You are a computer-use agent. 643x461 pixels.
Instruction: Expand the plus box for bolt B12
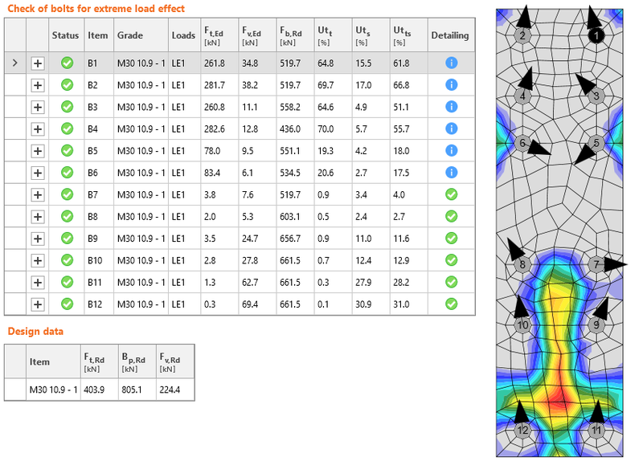(38, 304)
